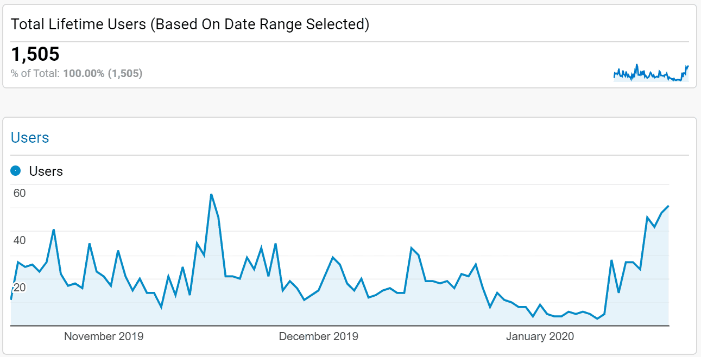This screenshot has height=357, width=701.
Task: Open the small sparkline chart thumbnail
Action: [x=651, y=73]
